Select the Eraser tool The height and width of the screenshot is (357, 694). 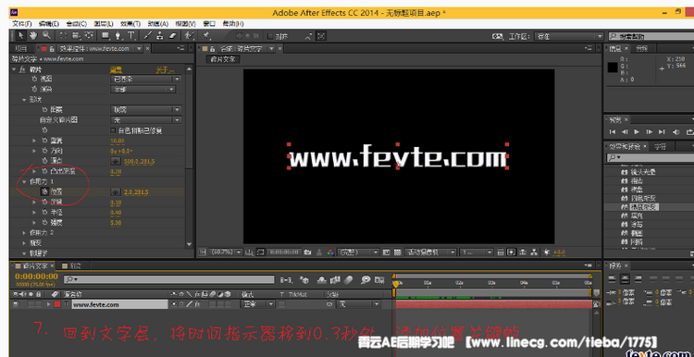pos(173,35)
